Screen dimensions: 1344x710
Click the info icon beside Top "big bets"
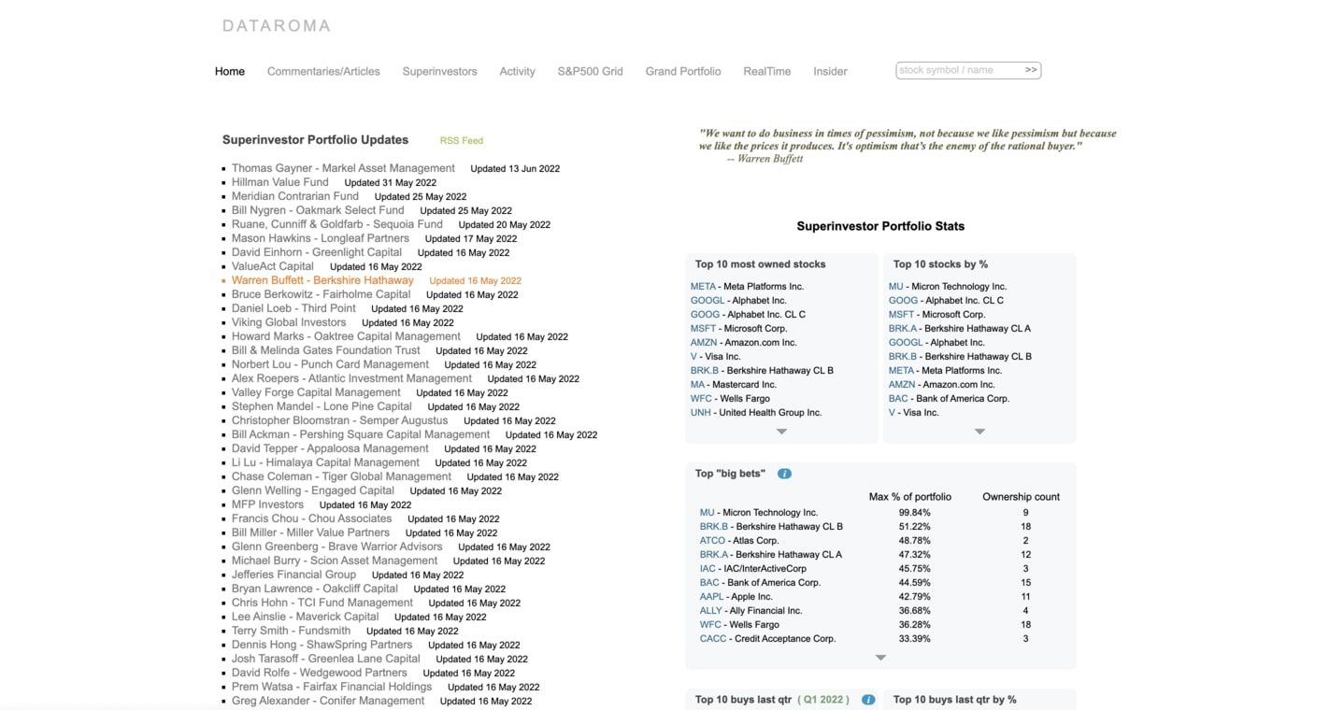[x=784, y=474]
